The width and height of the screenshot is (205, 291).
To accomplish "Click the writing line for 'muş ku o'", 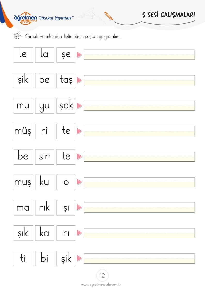I will (x=139, y=182).
